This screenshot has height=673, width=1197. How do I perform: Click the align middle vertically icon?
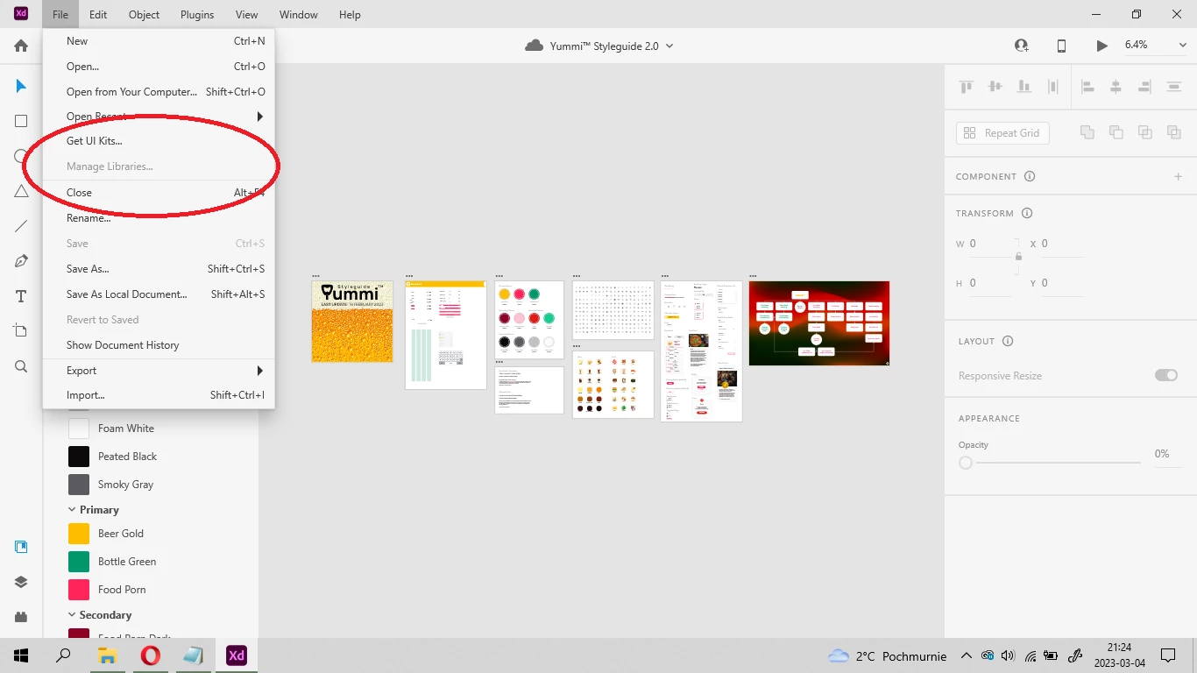coord(995,86)
